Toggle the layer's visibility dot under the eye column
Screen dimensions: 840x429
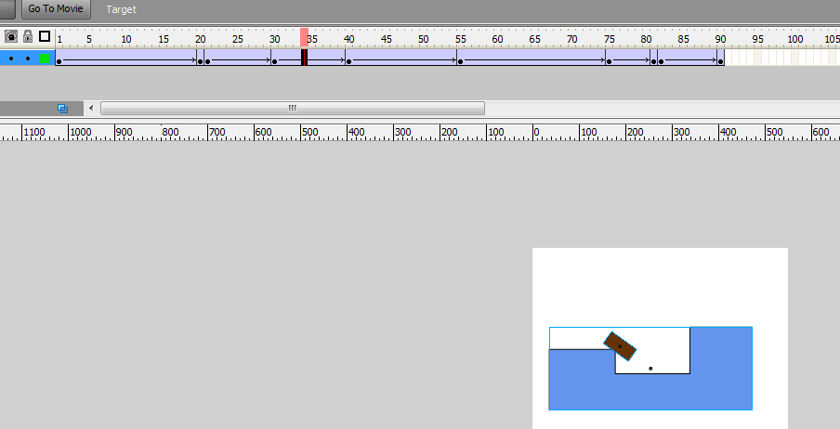click(11, 58)
